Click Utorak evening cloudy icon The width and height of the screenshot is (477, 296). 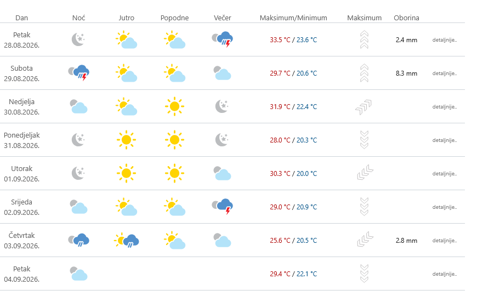click(223, 173)
